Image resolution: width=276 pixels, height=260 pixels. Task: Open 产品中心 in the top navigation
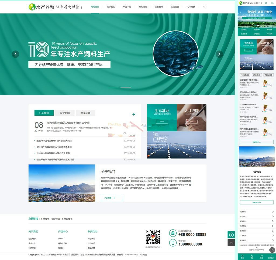click(x=127, y=7)
